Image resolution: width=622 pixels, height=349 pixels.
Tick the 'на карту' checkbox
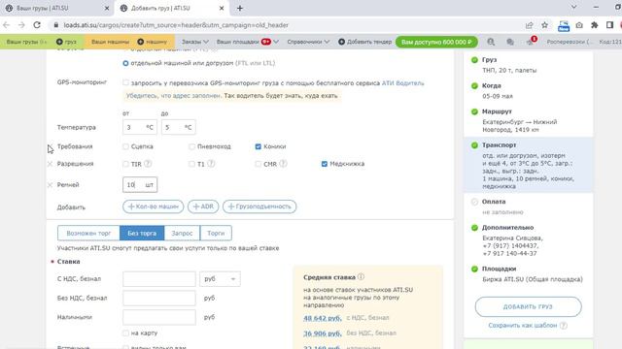(125, 333)
